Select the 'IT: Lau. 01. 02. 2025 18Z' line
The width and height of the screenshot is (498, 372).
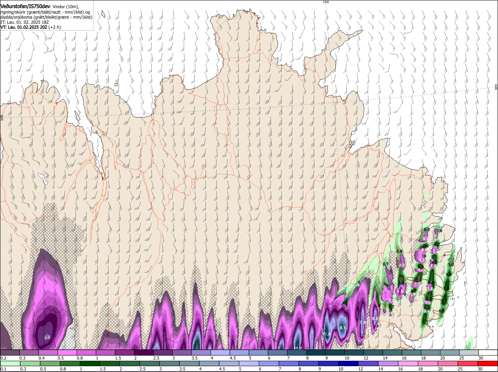[25, 22]
